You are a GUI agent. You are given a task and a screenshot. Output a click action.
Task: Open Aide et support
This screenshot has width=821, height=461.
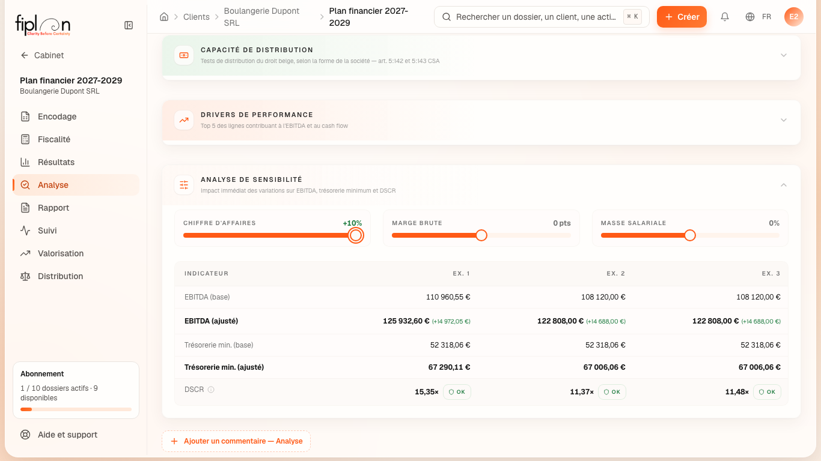tap(76, 435)
